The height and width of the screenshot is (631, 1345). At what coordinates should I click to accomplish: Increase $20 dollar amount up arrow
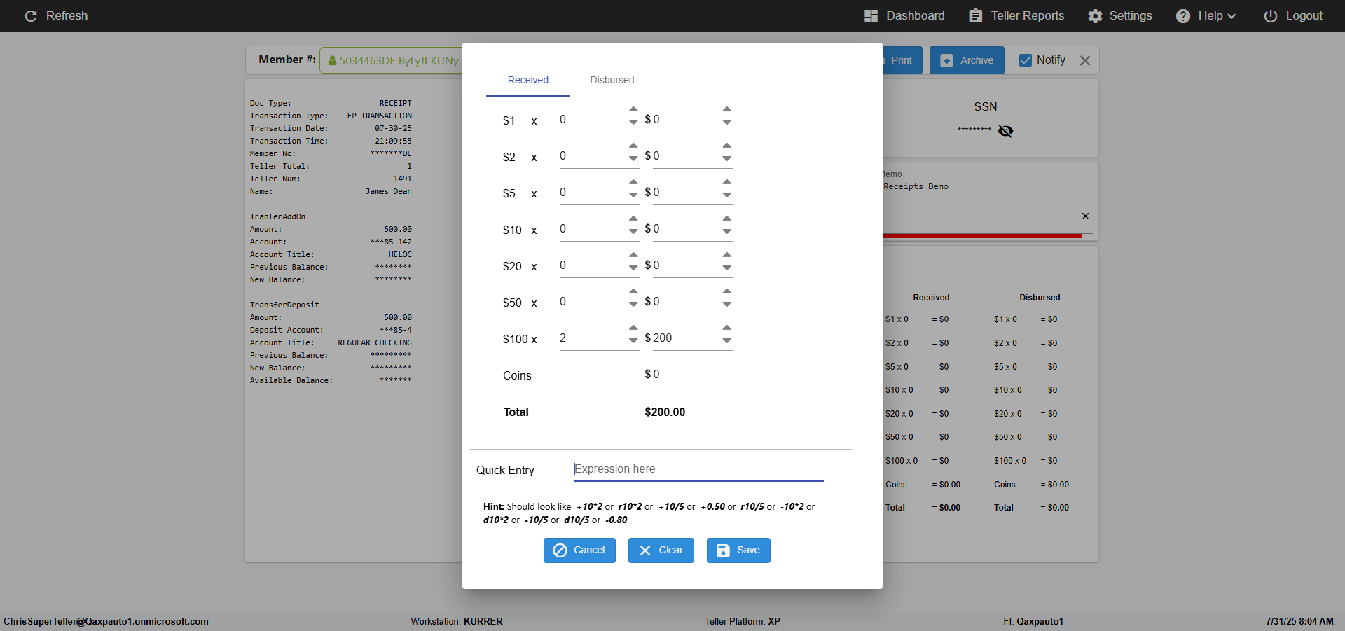pos(727,255)
